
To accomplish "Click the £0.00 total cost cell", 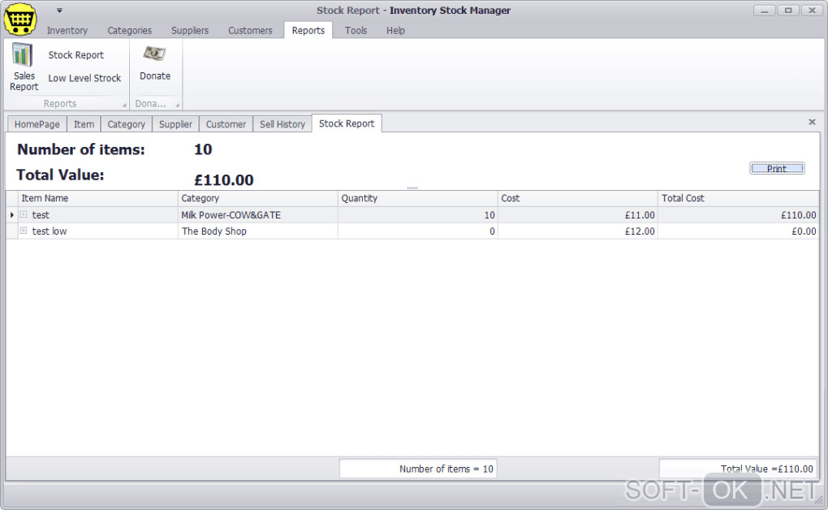I will (738, 231).
